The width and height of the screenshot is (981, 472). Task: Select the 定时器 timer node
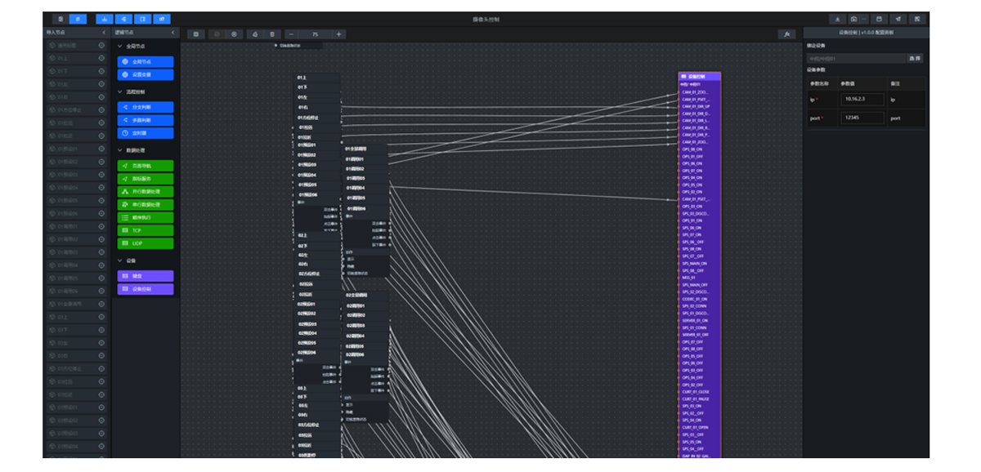pyautogui.click(x=146, y=133)
